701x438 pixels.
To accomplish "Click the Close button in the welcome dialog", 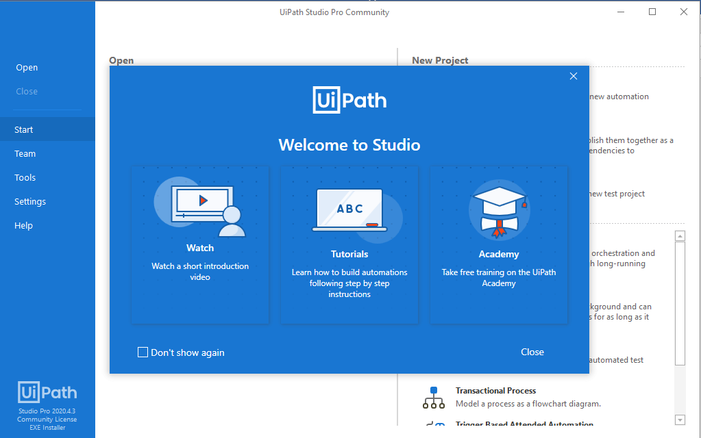I will click(532, 352).
